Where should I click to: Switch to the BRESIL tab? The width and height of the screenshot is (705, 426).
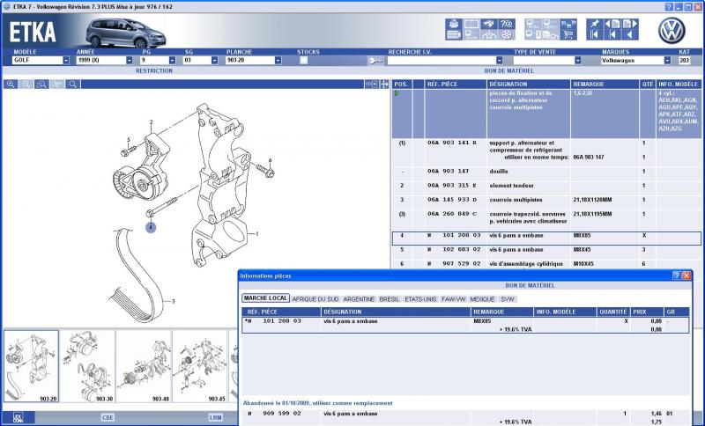point(390,299)
